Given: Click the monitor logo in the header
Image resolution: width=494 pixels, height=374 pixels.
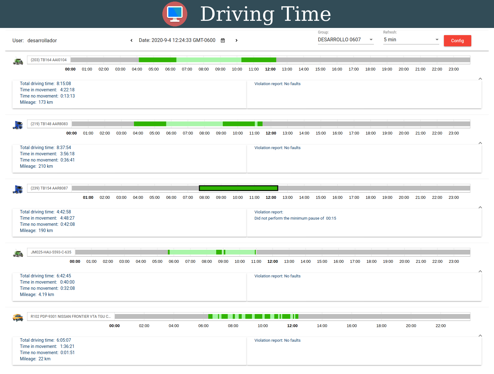Looking at the screenshot, I should coord(175,14).
